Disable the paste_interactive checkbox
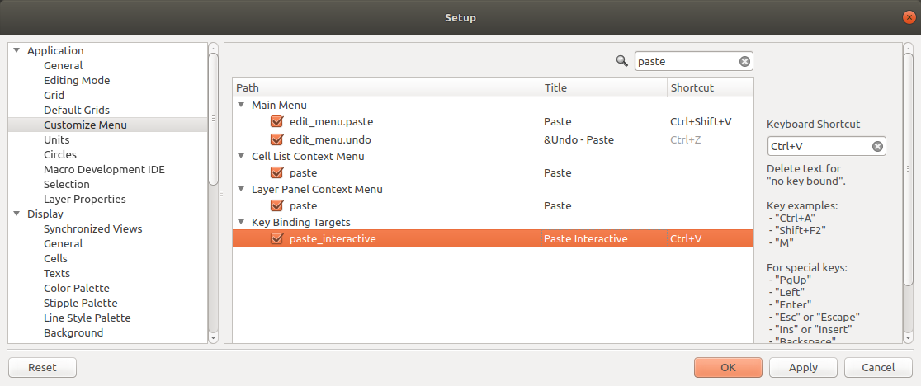This screenshot has width=921, height=386. [x=277, y=238]
